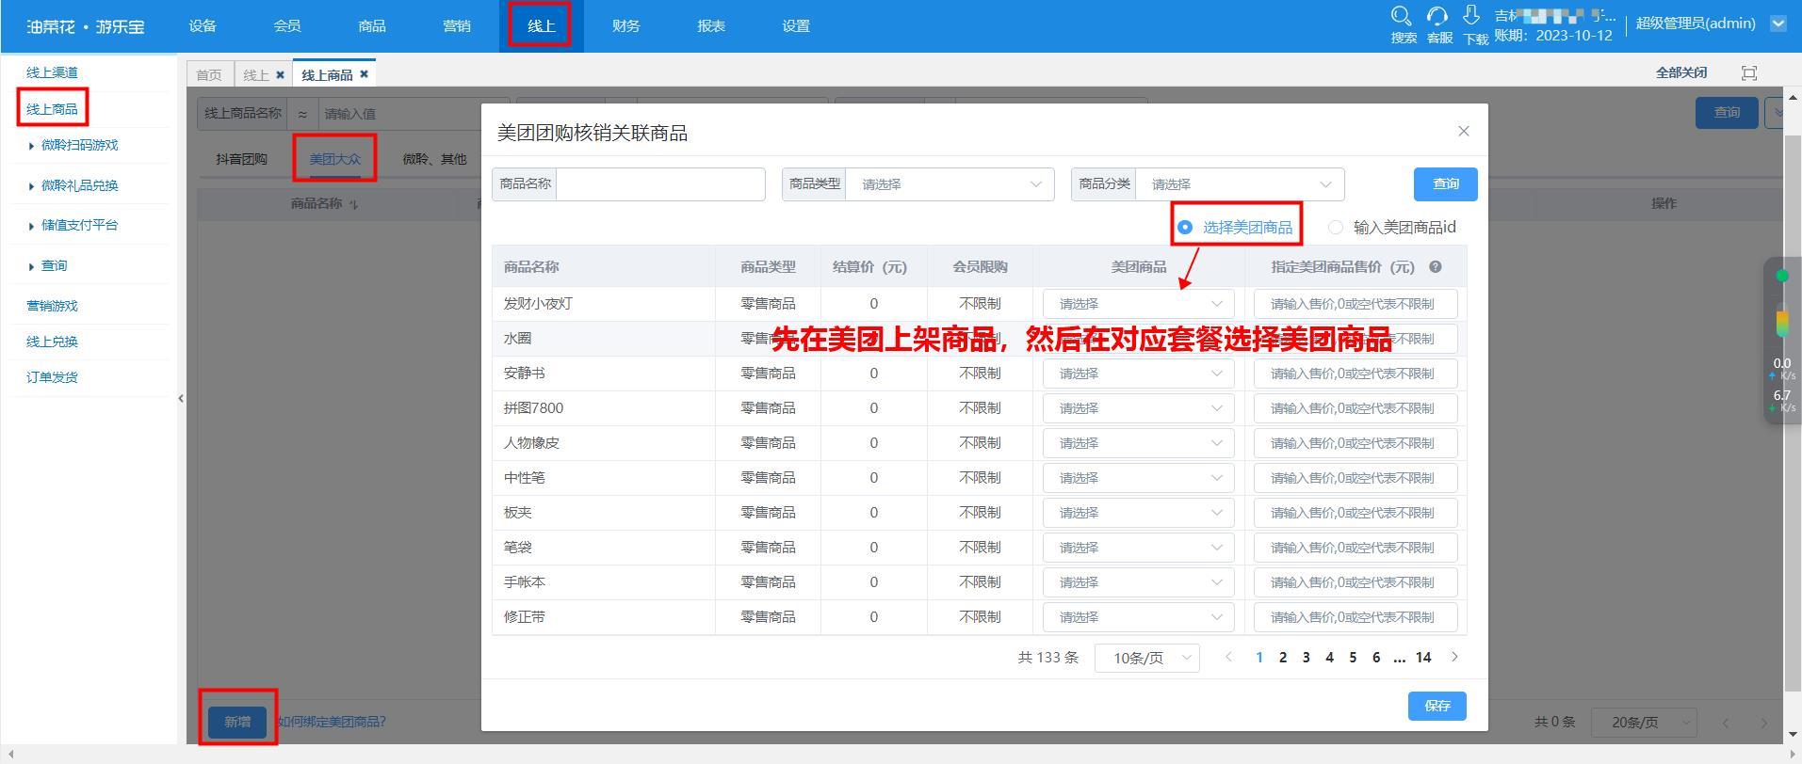Open 线上渠道 in the sidebar
The image size is (1802, 764).
tap(53, 72)
